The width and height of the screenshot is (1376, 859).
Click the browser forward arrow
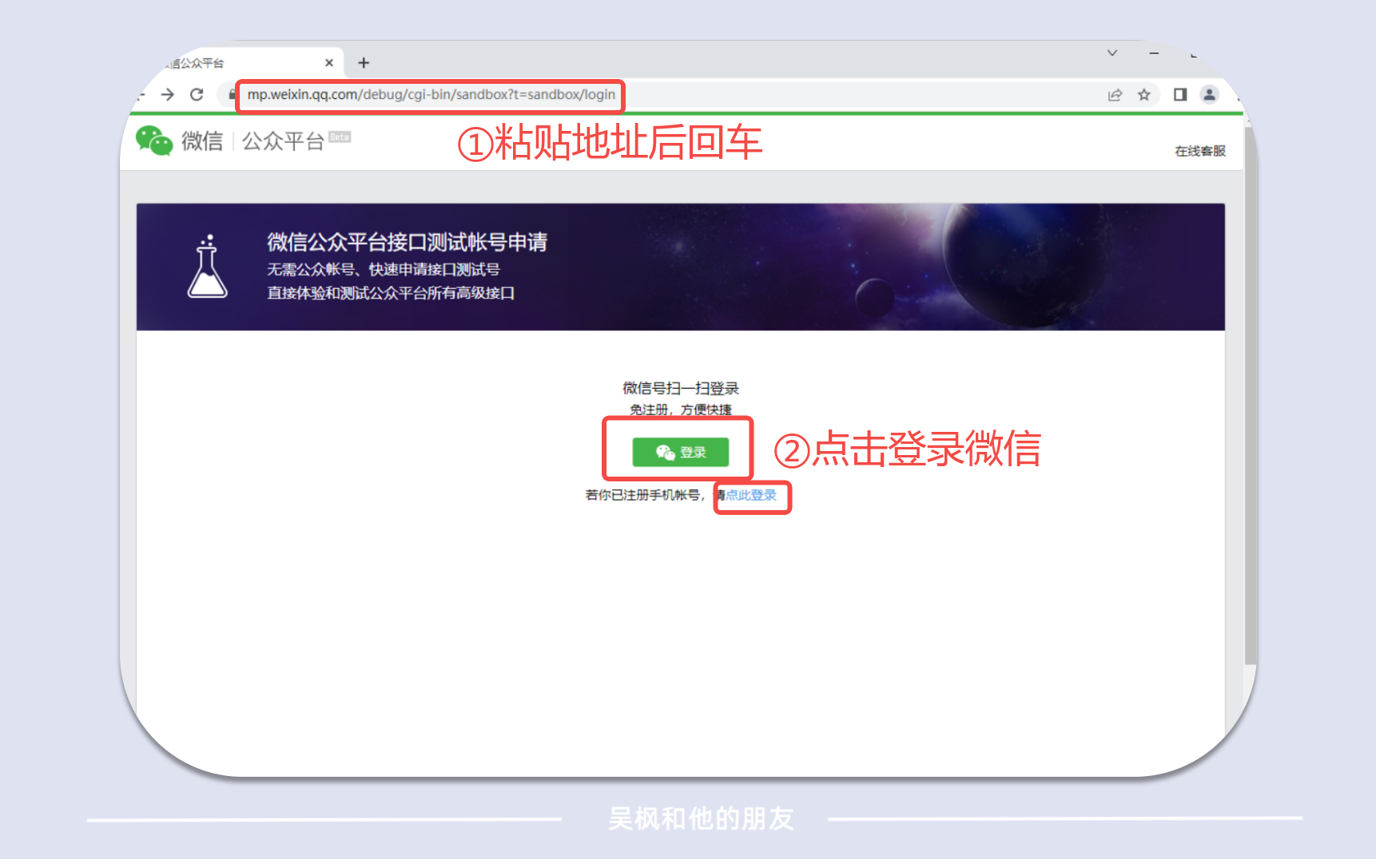click(x=167, y=95)
